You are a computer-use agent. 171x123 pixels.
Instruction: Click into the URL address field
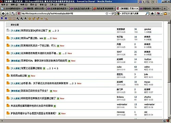(x=63, y=14)
